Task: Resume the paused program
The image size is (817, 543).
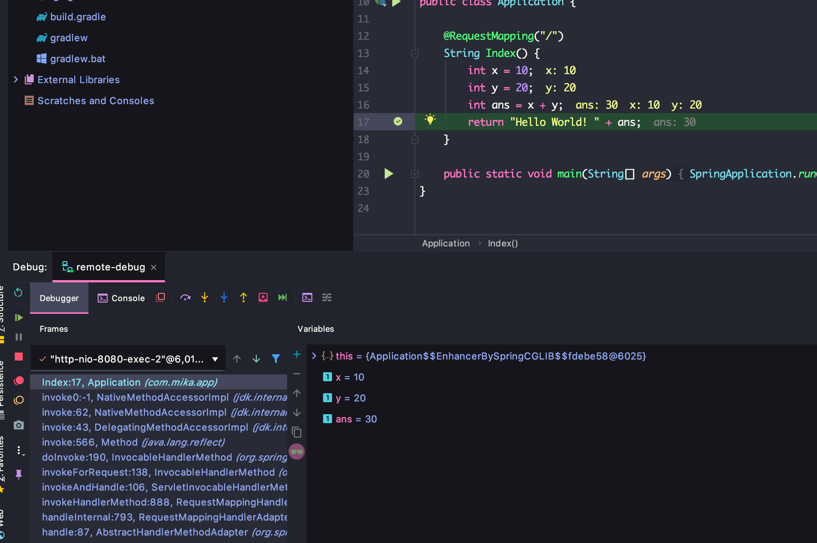Action: pos(19,317)
